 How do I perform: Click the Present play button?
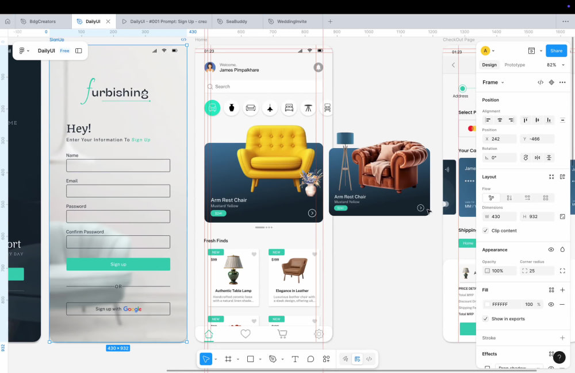[x=531, y=51]
